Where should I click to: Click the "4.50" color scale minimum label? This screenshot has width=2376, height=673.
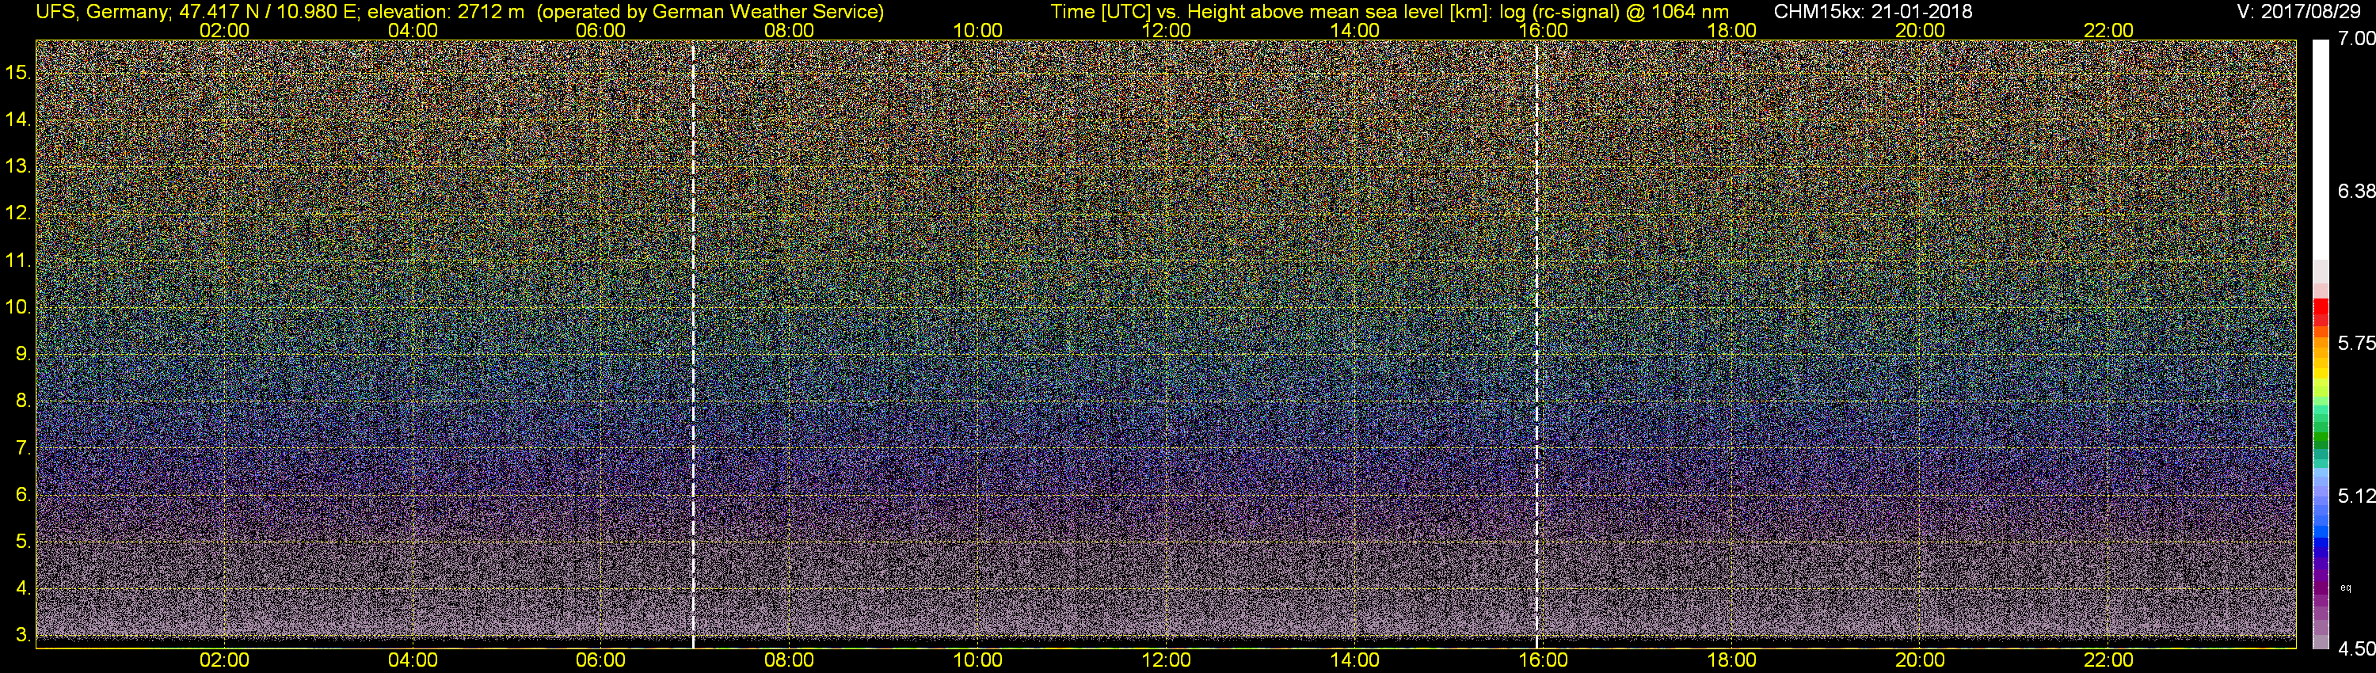[2357, 649]
